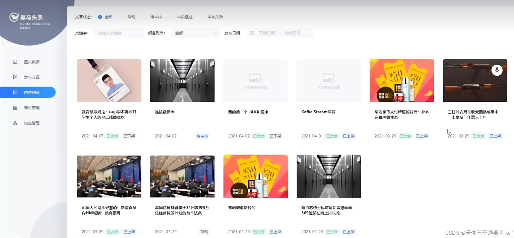Open 发布文章 menu item
The height and width of the screenshot is (238, 514).
(28, 77)
